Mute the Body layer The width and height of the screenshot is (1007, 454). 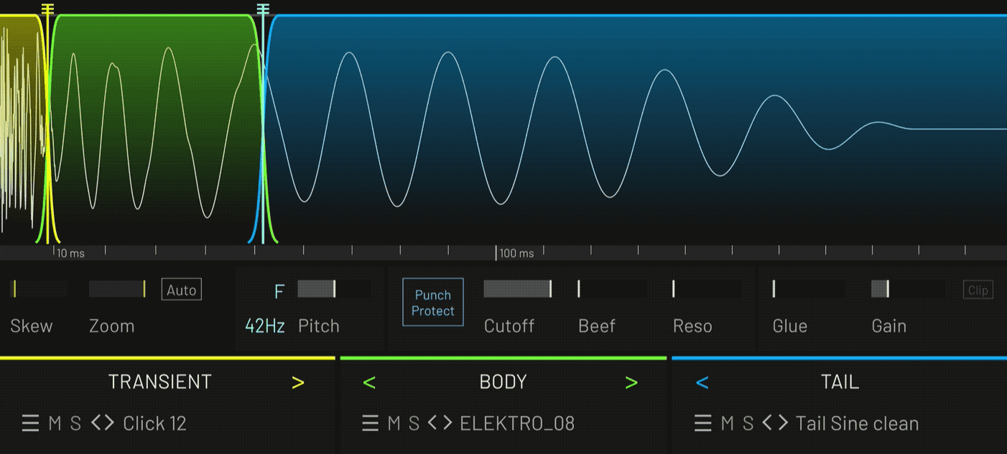coord(394,423)
